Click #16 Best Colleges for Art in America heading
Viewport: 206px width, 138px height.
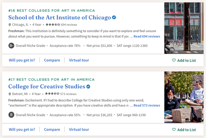(x=52, y=10)
